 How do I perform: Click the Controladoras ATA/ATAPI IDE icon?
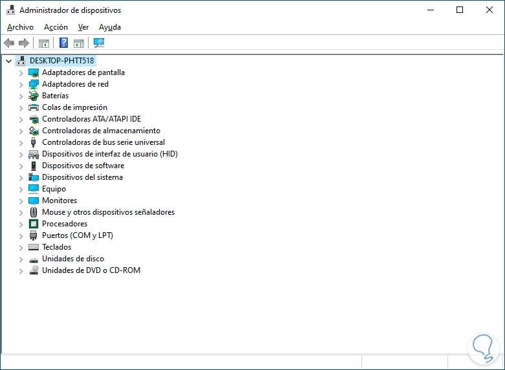point(34,119)
